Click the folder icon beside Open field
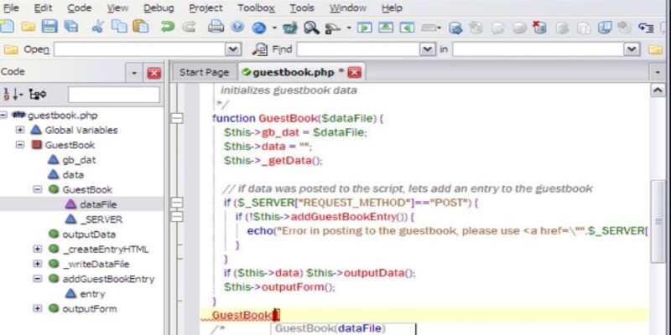 pos(11,49)
